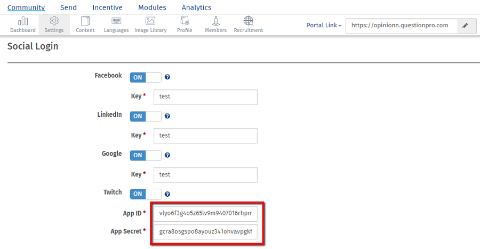
Task: Click the Facebook label text
Action: pos(108,75)
